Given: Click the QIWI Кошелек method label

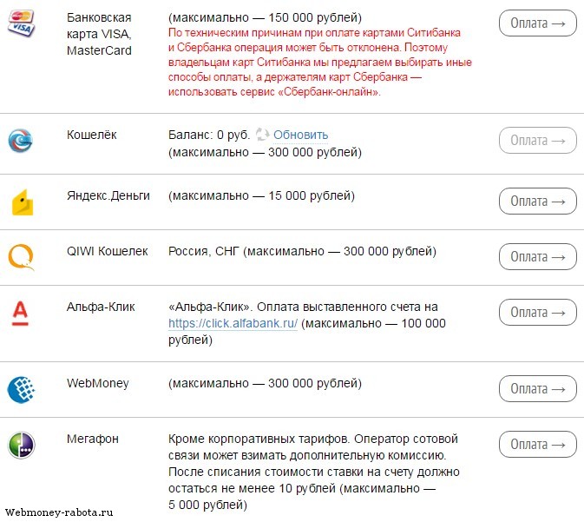Looking at the screenshot, I should point(108,251).
